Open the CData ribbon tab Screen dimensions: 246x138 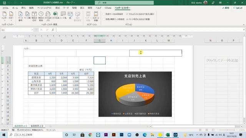click(108, 8)
